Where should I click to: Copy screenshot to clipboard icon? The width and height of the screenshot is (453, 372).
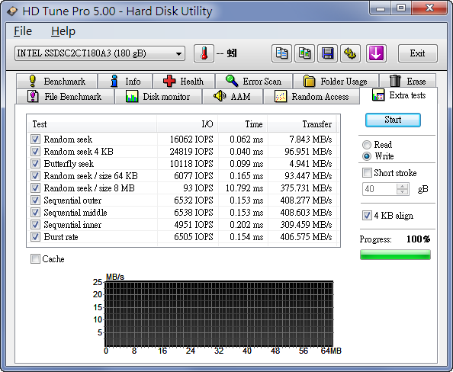click(x=304, y=53)
